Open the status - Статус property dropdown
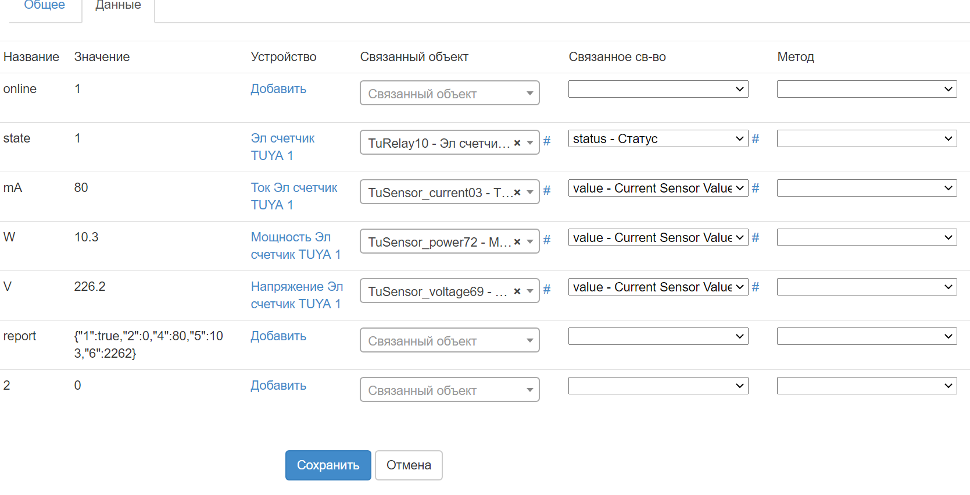 pos(658,139)
